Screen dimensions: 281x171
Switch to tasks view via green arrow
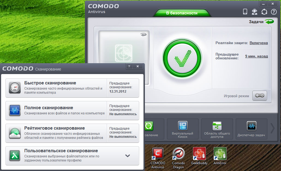coord(270,22)
